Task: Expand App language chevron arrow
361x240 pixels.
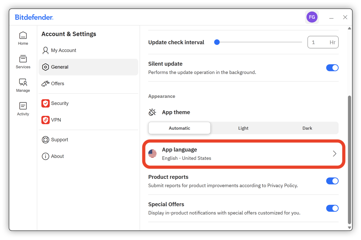Action: coord(335,154)
